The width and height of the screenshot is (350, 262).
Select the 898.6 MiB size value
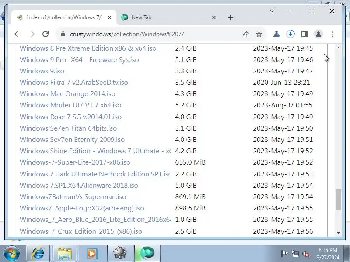[x=190, y=208]
